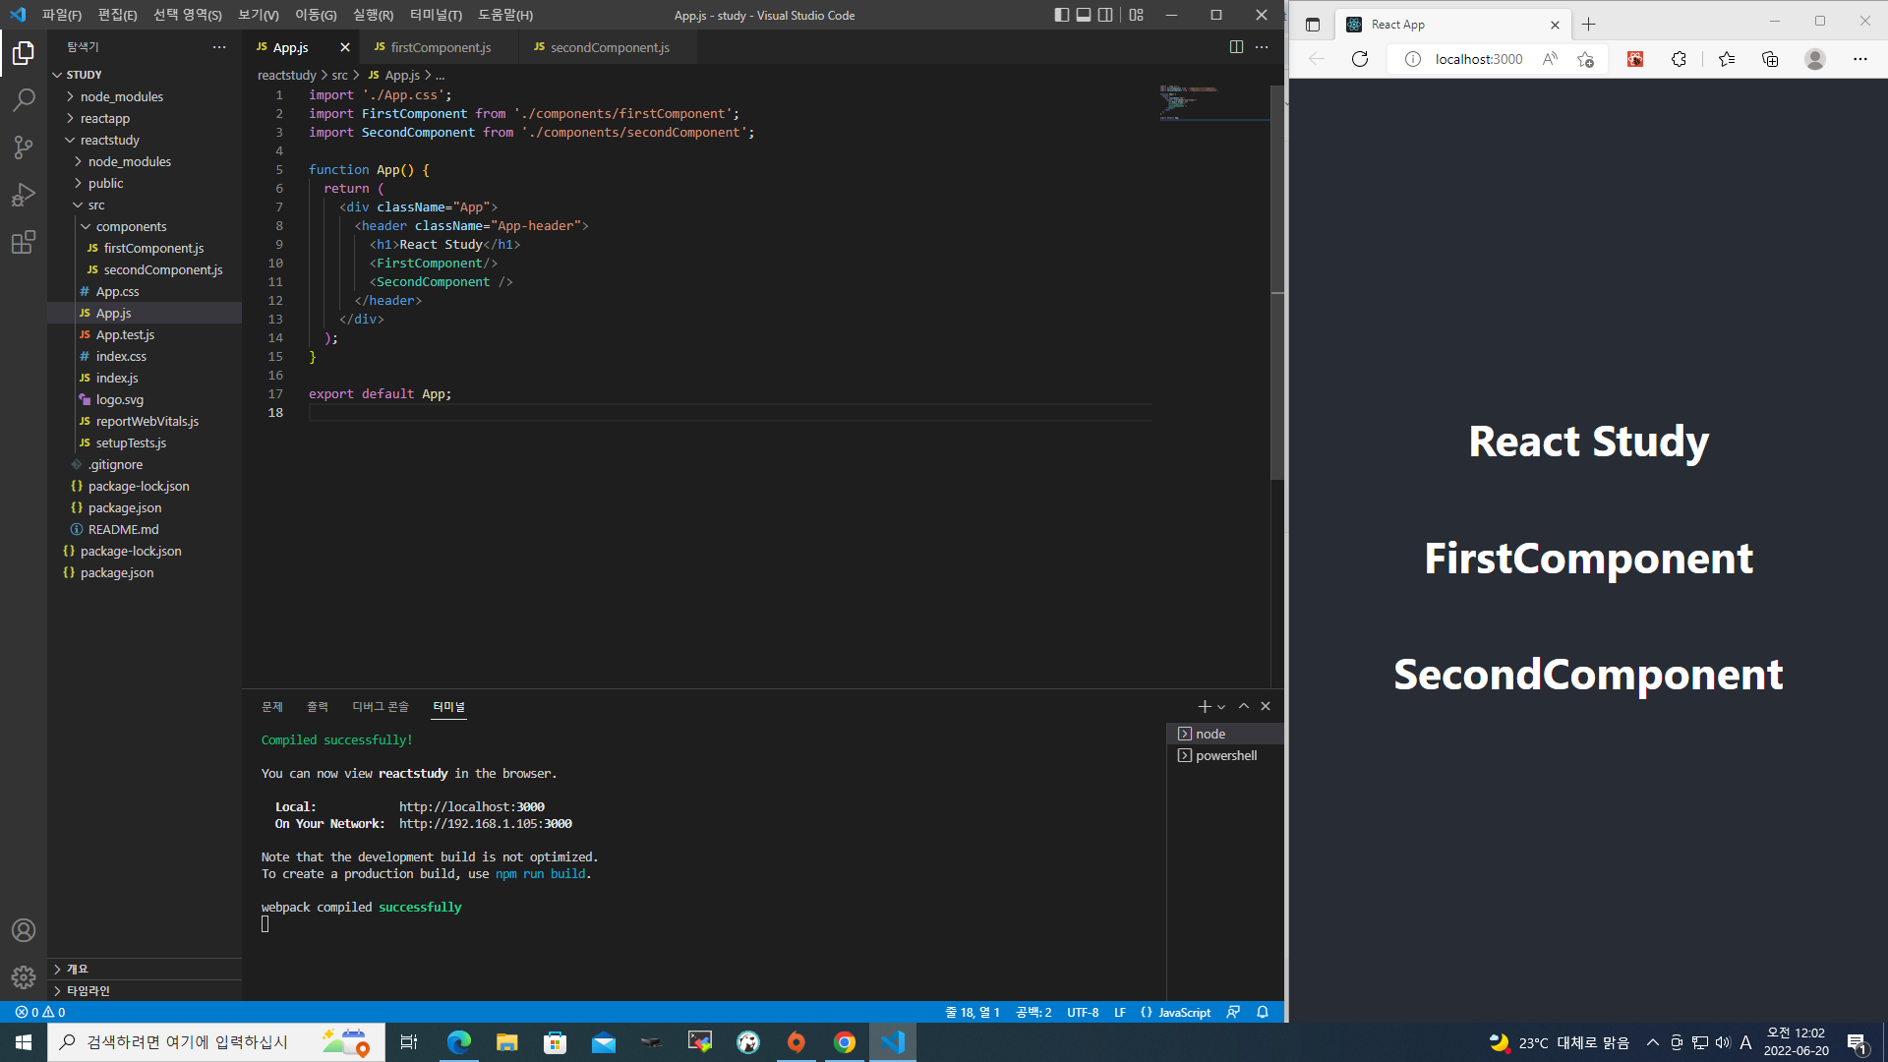Switch to the firstComponent.js tab
The width and height of the screenshot is (1888, 1062).
tap(440, 47)
